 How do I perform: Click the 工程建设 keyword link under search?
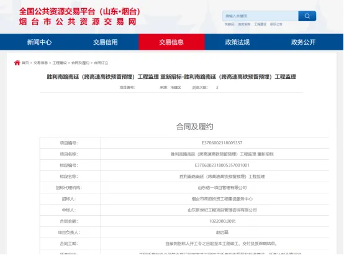(x=260, y=24)
